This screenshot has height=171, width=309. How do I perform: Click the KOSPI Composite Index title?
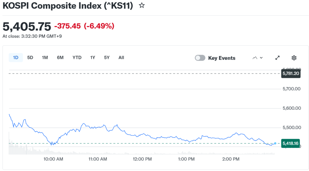tap(68, 5)
